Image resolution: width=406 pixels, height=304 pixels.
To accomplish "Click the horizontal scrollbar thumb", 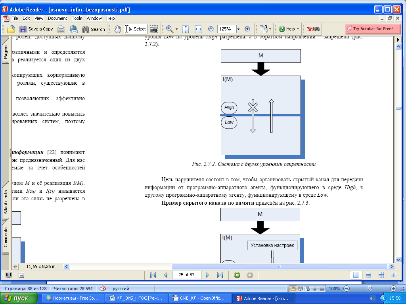I will pos(280,266).
